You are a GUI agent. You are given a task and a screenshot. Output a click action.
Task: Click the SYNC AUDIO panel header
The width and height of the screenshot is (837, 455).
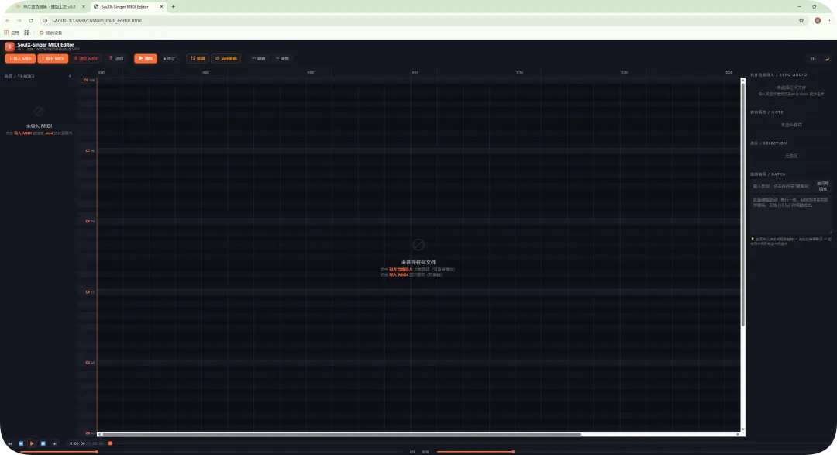[x=778, y=74]
